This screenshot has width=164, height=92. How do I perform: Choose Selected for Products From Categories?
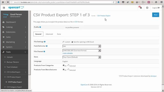[x=68, y=65]
